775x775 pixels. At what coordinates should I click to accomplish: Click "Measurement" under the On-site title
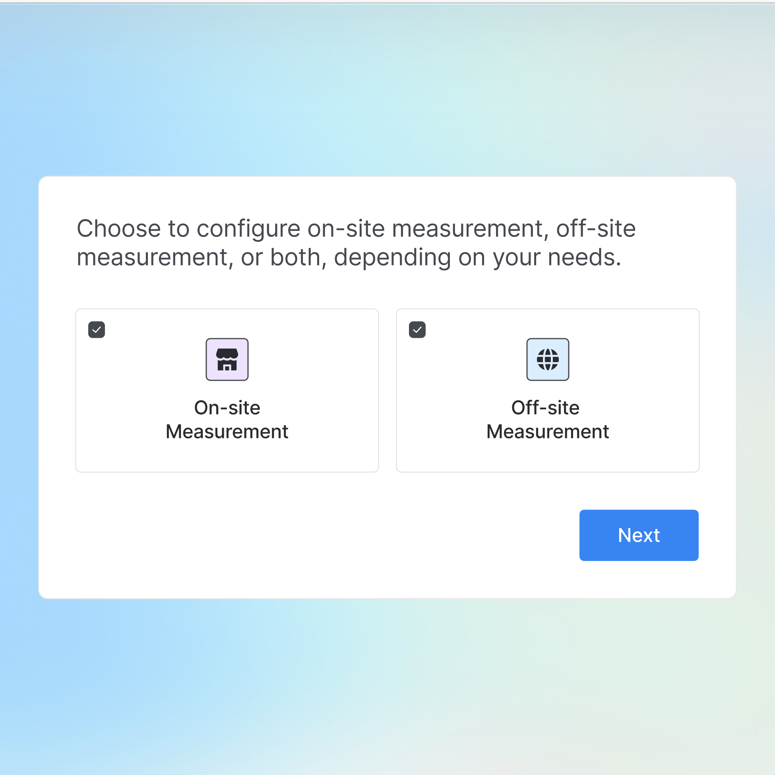point(227,432)
